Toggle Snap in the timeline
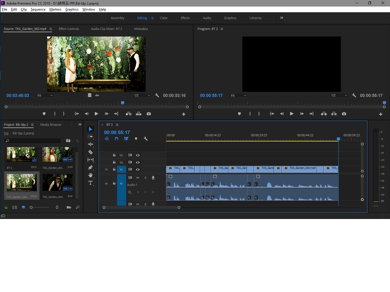 pyautogui.click(x=116, y=139)
